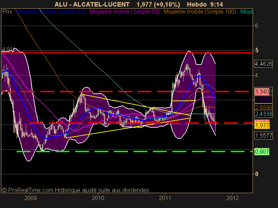Click the Hebdo timeframe label in title
Viewport: 278px width, 208px height.
197,5
